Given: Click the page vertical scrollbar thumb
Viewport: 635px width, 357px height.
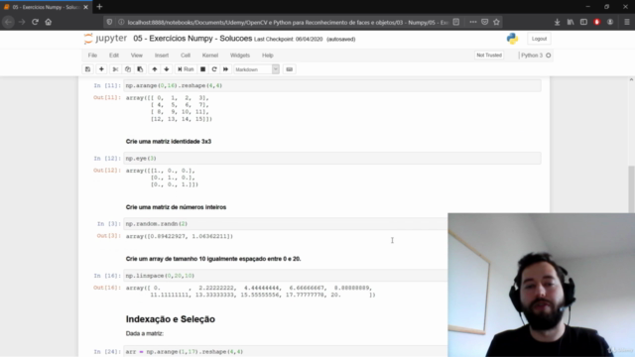Looking at the screenshot, I should pos(631,188).
